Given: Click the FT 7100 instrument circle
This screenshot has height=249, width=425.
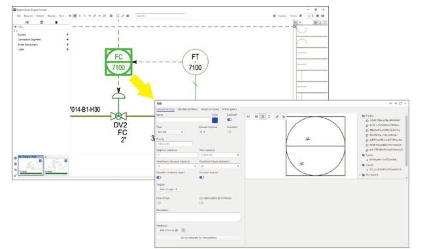Looking at the screenshot, I should coord(195,62).
